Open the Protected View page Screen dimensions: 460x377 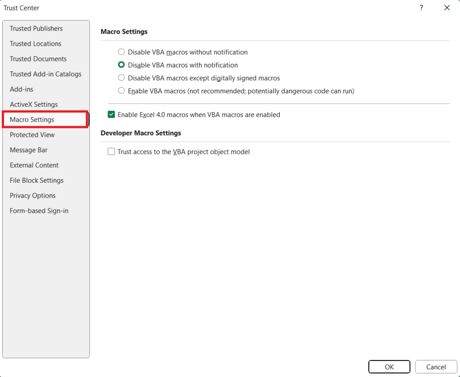(x=32, y=135)
